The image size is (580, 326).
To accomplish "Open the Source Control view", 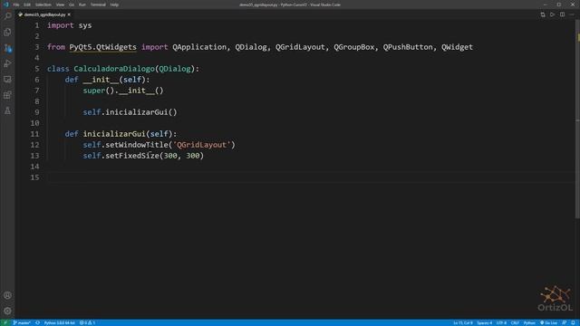I will point(7,48).
